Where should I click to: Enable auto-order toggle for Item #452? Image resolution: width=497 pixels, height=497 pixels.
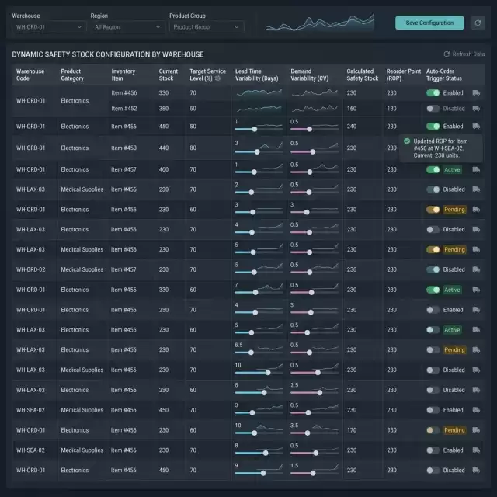pos(433,109)
